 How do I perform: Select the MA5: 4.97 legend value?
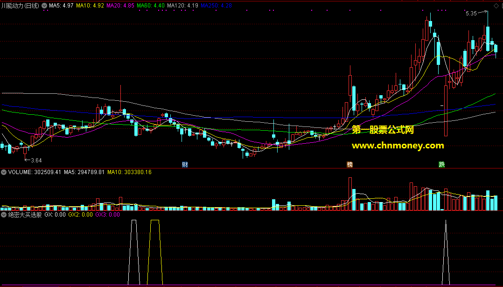pyautogui.click(x=61, y=6)
